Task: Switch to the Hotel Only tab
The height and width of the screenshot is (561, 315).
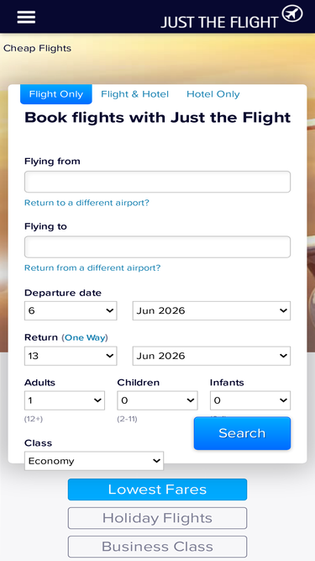Action: tap(213, 94)
